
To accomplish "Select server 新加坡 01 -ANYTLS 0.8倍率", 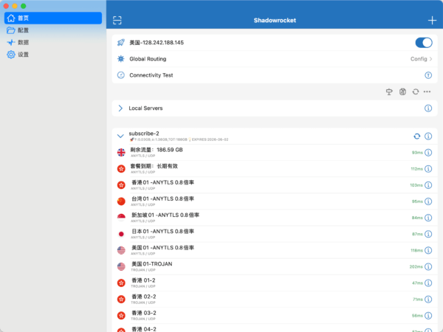I will pos(275,218).
